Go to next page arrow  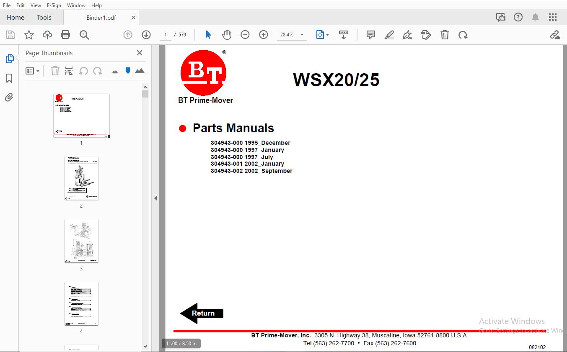pyautogui.click(x=146, y=35)
